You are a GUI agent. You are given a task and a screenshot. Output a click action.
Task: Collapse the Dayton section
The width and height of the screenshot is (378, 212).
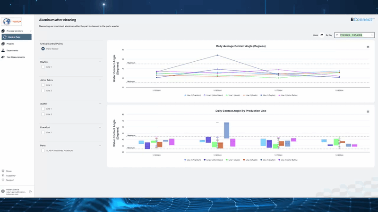(x=100, y=62)
